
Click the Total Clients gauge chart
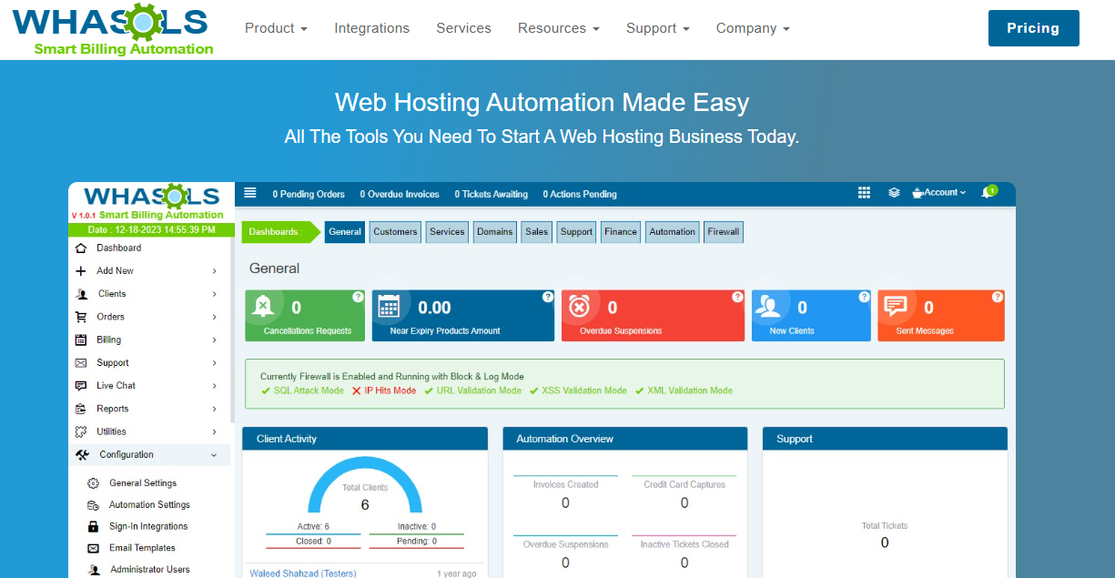(365, 484)
